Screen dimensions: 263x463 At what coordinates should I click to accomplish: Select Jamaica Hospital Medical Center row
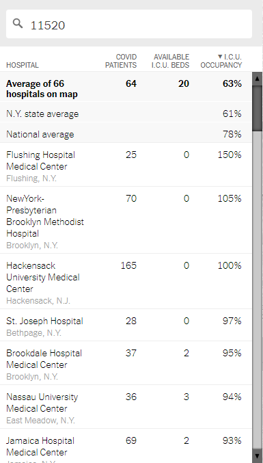pos(126,446)
